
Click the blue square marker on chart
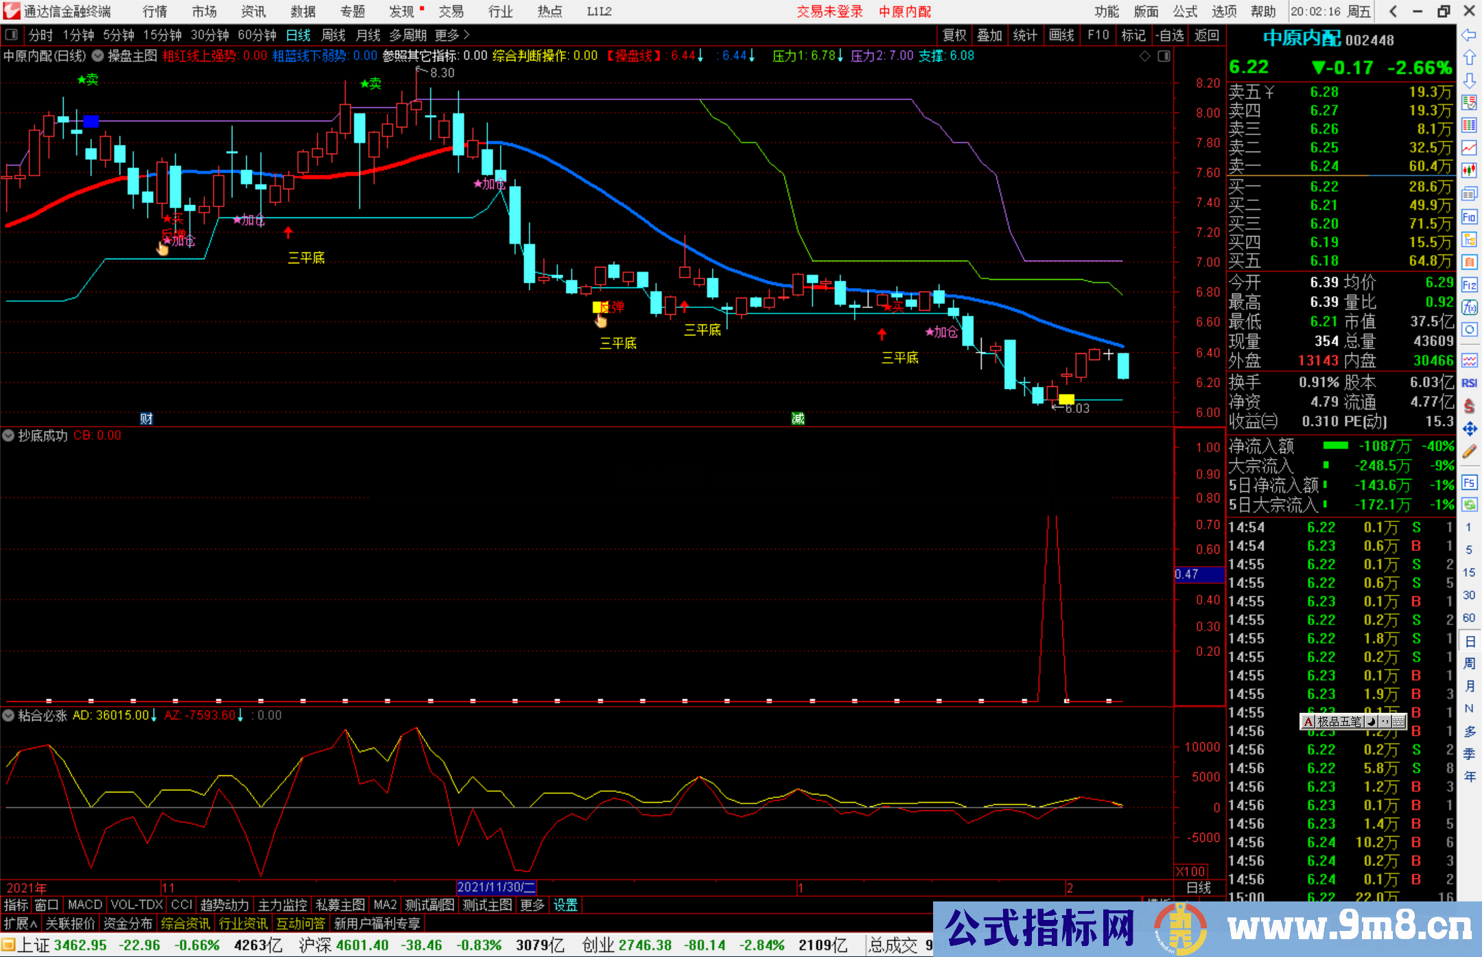pos(91,121)
